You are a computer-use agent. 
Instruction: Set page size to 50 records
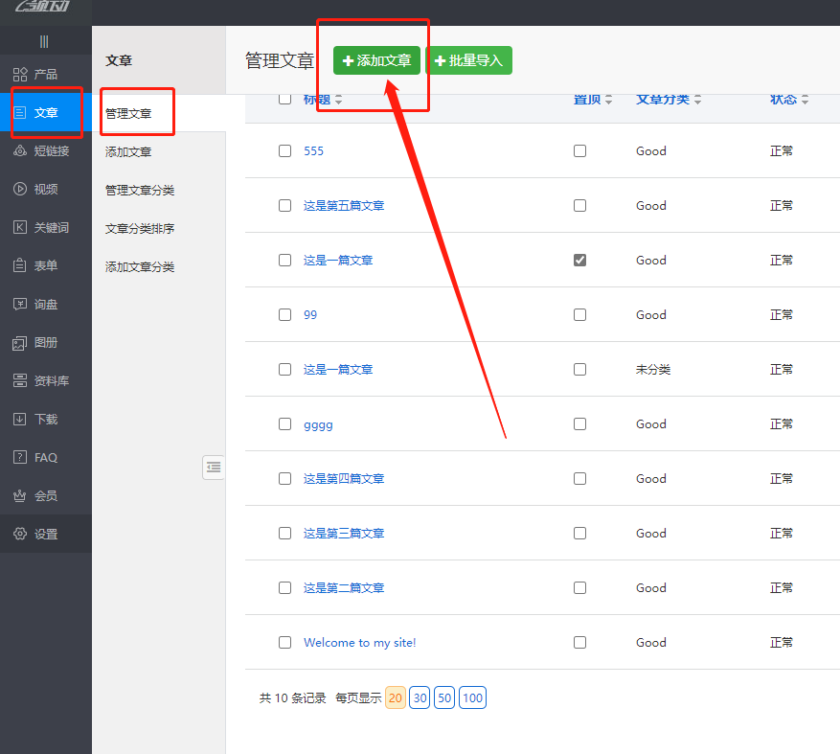point(444,698)
